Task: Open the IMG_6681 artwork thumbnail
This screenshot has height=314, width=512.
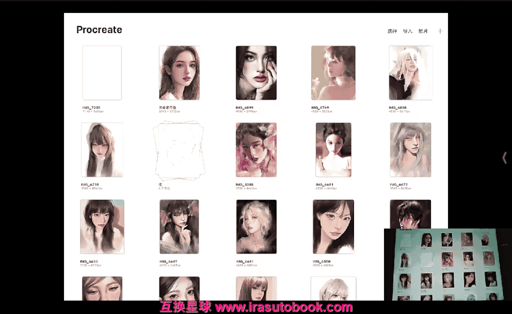Action: (333, 150)
